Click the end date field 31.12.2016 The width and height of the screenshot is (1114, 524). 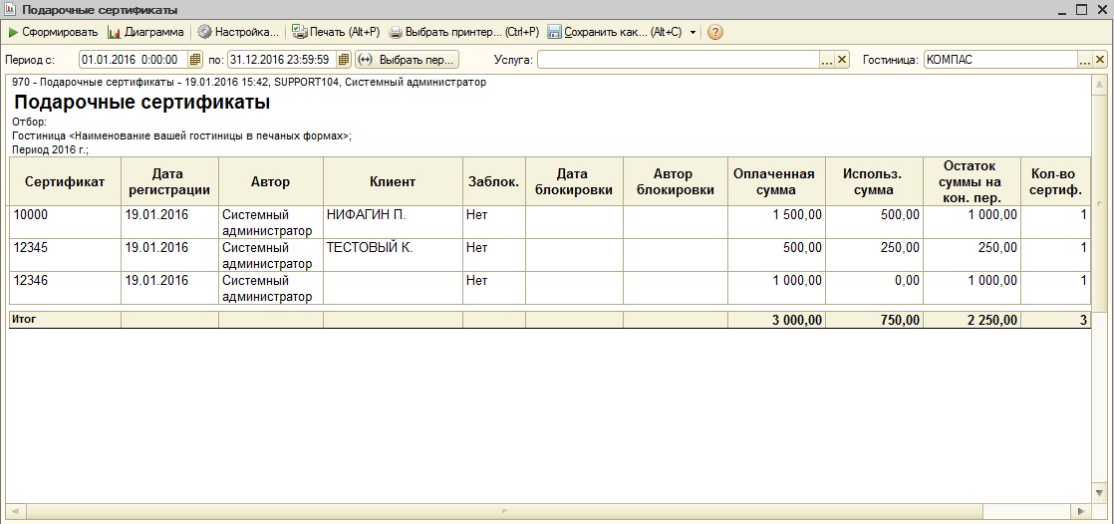coord(281,60)
